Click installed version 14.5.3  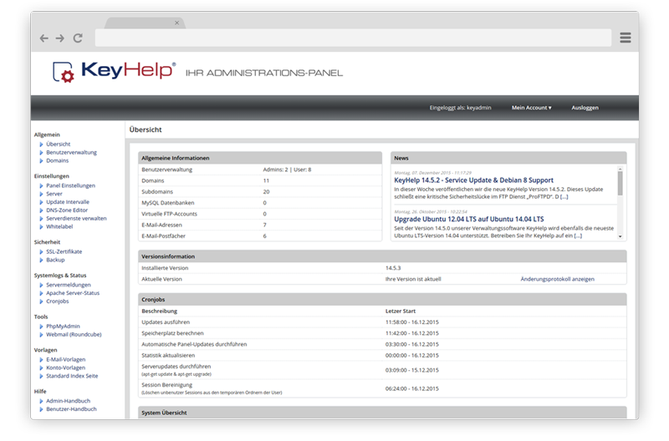tap(393, 268)
